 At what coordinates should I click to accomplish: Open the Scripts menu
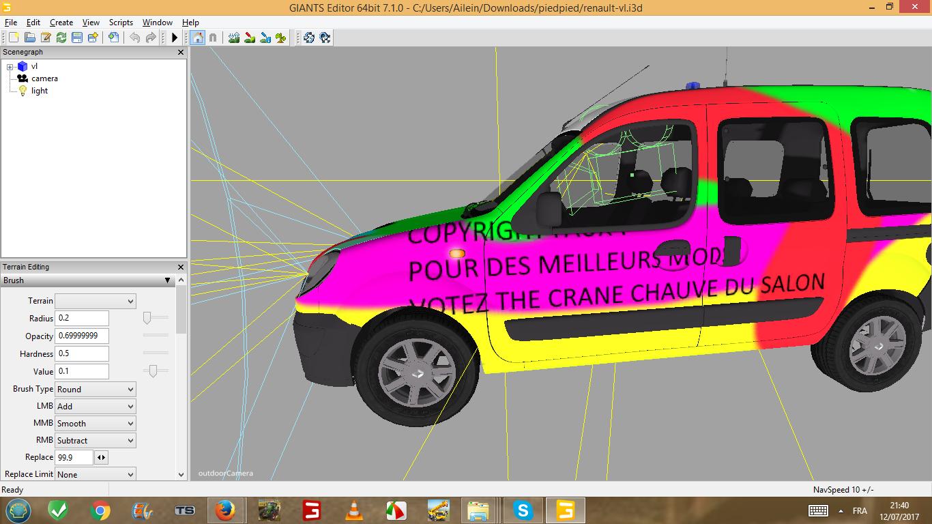tap(121, 23)
